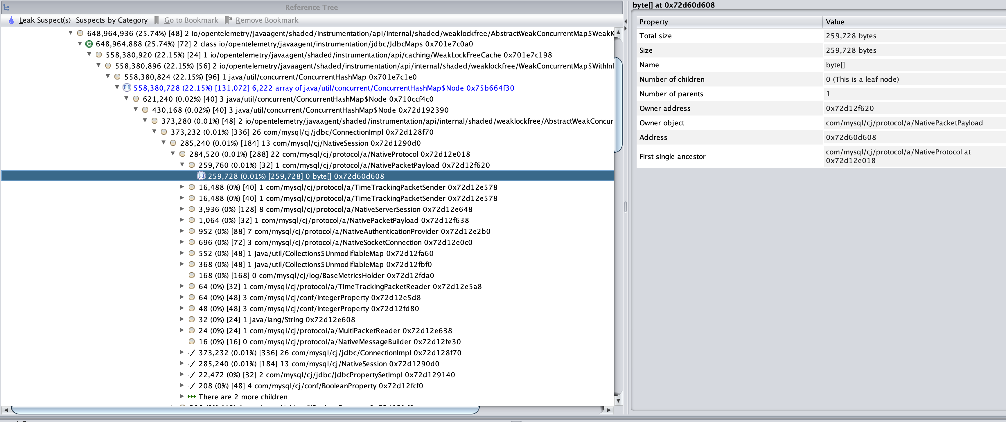This screenshot has height=422, width=1006.
Task: Click the checkmark icon beside JdbcPropertySetImpl node
Action: pos(191,374)
